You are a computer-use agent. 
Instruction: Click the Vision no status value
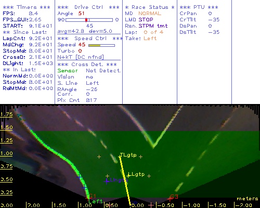coord(89,77)
